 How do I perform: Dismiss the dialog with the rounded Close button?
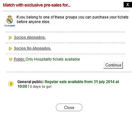(69, 107)
